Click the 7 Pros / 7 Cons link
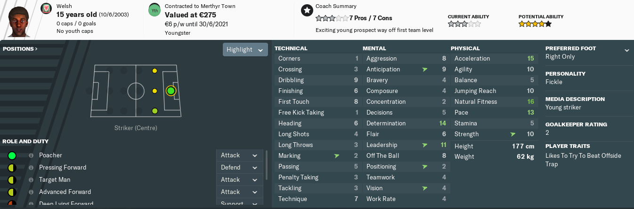The width and height of the screenshot is (634, 209). tap(371, 18)
